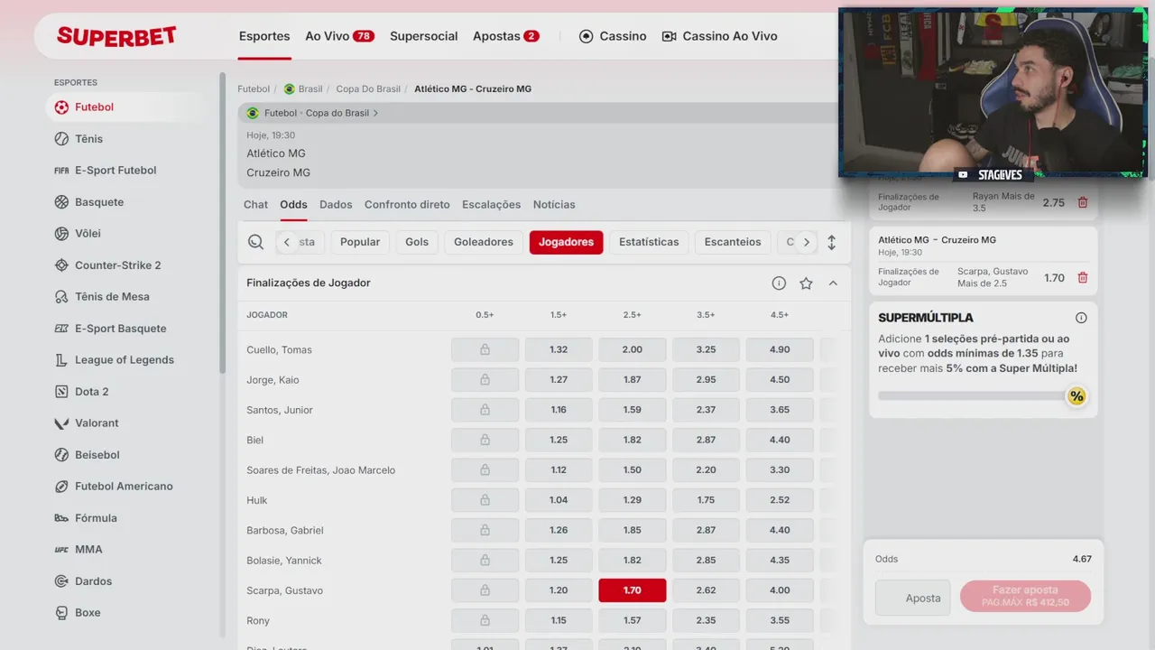Image resolution: width=1155 pixels, height=650 pixels.
Task: Open the Dota 2 icon
Action: (61, 392)
